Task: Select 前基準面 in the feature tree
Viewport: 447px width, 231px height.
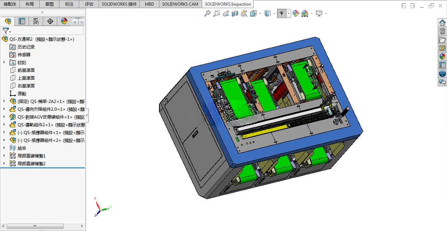Action: click(x=26, y=70)
